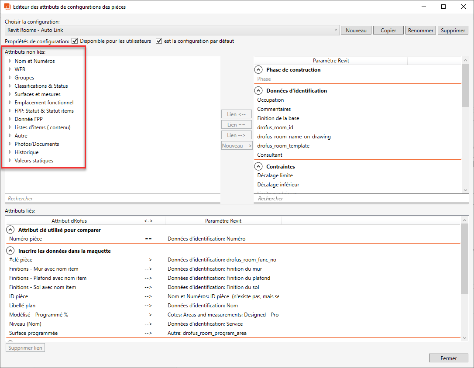Image resolution: width=474 pixels, height=368 pixels.
Task: Toggle Disponible pour les utilisateurs checkbox
Action: [x=75, y=41]
